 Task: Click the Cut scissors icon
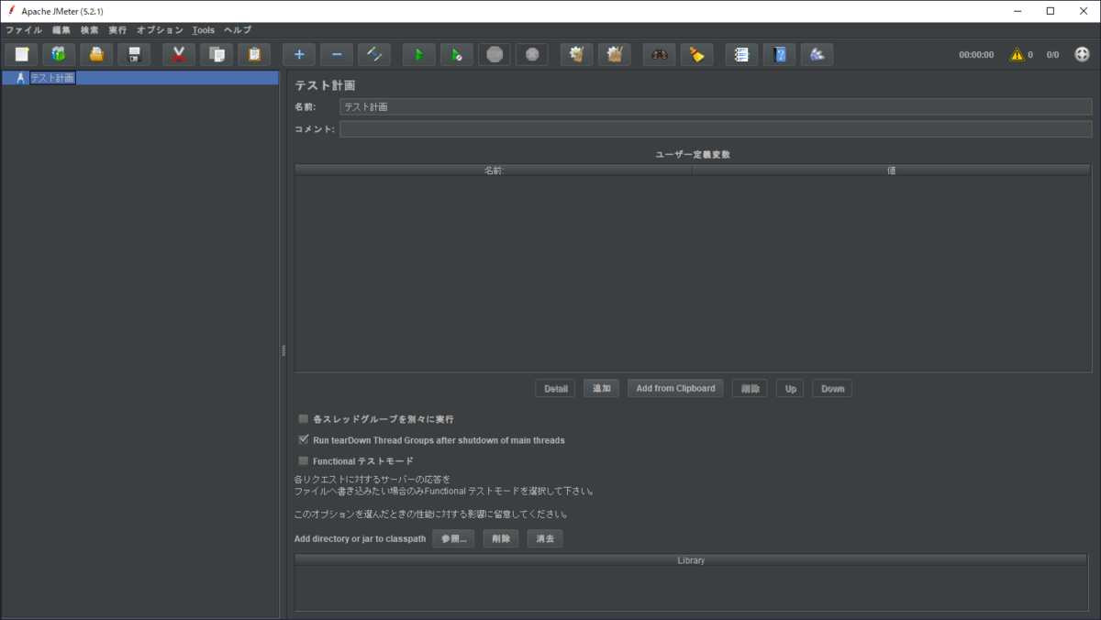point(179,54)
